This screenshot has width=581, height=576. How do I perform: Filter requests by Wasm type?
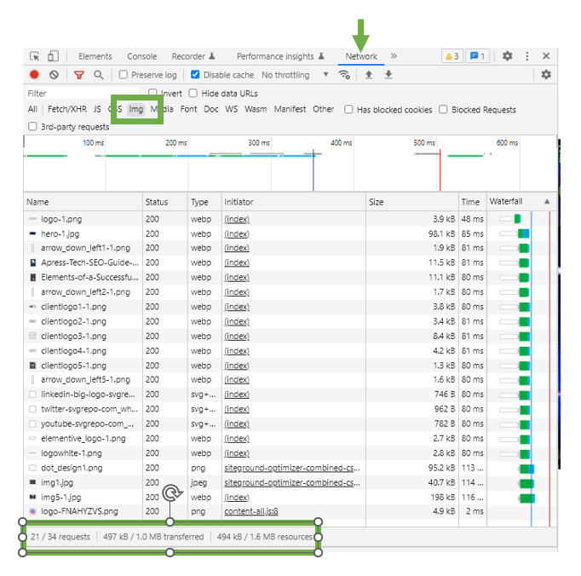pyautogui.click(x=256, y=109)
